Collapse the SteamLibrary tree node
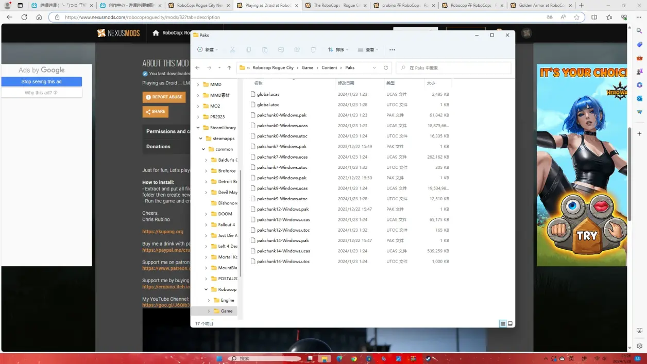647x364 pixels. click(x=198, y=128)
